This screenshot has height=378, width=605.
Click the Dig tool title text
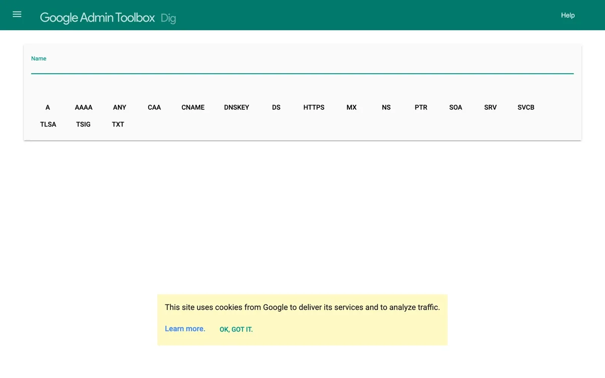[x=168, y=19]
